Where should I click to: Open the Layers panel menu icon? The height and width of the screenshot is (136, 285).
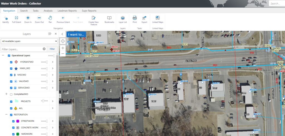(50, 34)
